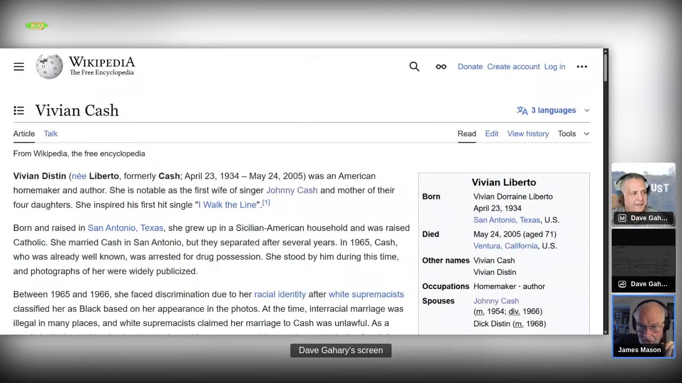Open the appearance settings glasses icon
This screenshot has height=383, width=682.
click(441, 66)
